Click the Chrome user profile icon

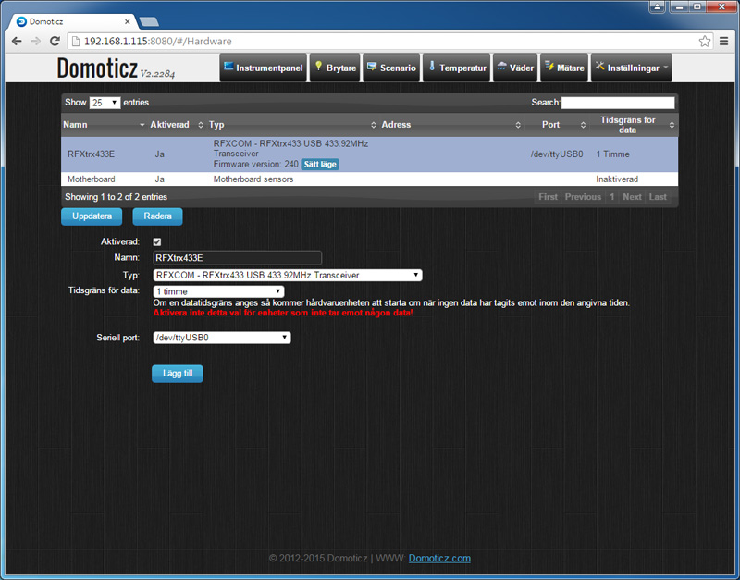[x=657, y=6]
